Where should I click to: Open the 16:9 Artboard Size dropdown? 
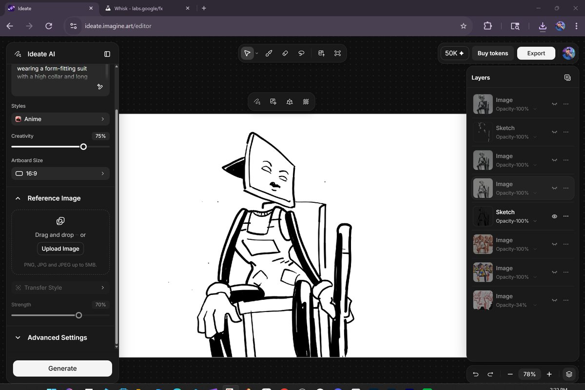60,173
